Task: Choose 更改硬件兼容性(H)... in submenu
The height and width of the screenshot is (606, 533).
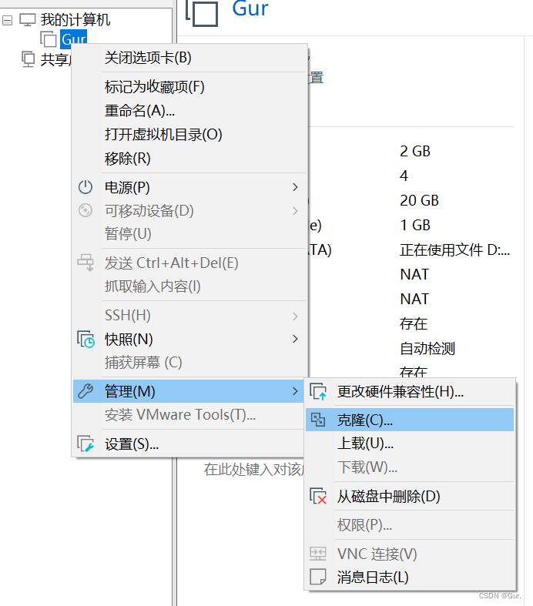Action: [410, 392]
